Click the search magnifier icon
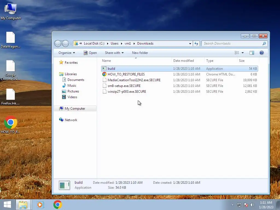Screen dimensions: 280x210 point(264,43)
